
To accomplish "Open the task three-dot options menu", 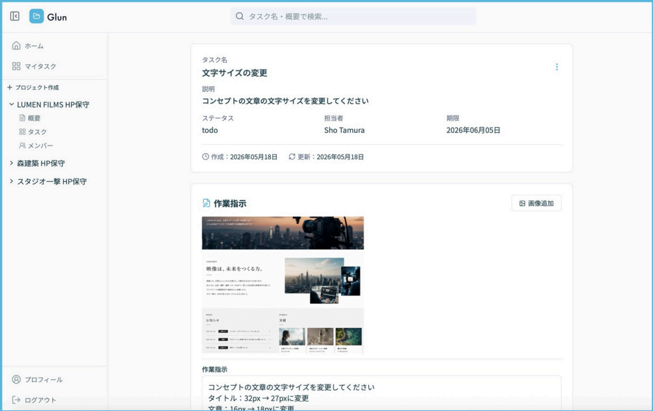I will (557, 67).
